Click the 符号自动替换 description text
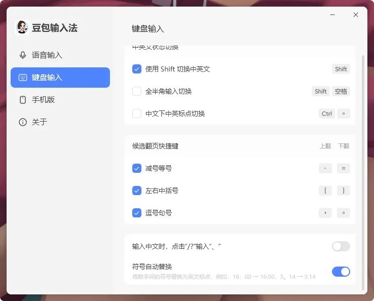 tap(223, 277)
